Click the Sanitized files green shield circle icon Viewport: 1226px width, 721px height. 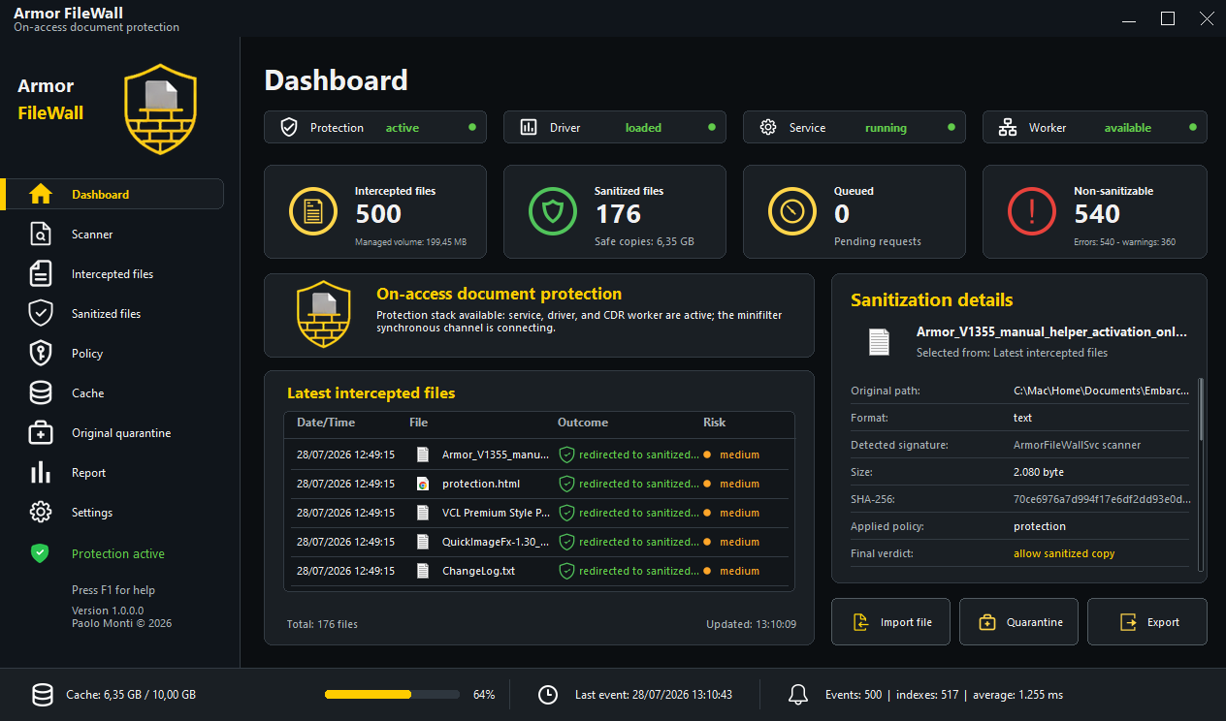pyautogui.click(x=553, y=211)
